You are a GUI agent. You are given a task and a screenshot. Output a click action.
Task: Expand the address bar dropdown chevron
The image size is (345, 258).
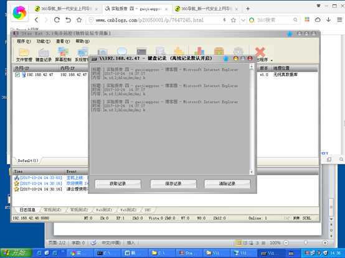(243, 20)
